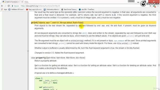Click the scrollbar up arrow

(x=159, y=12)
